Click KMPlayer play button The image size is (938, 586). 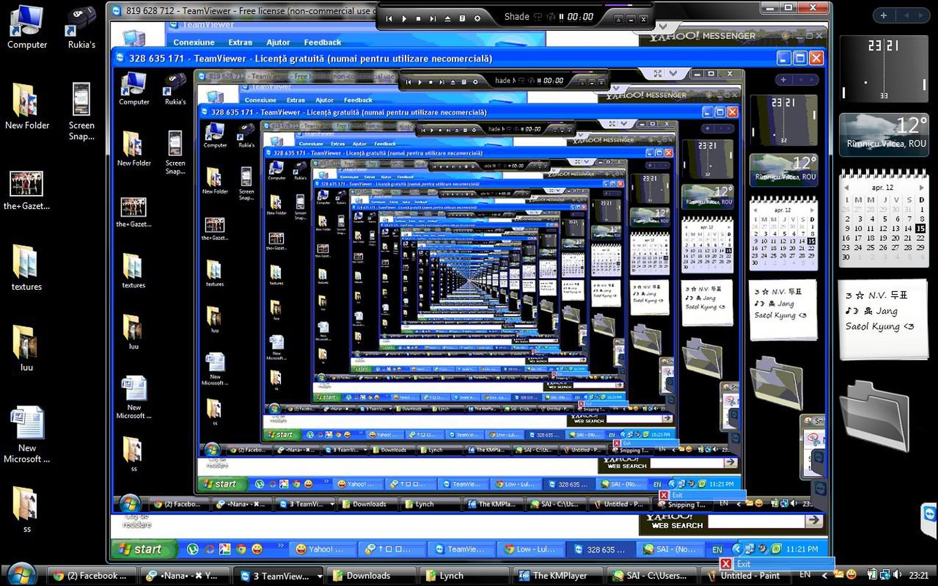click(x=404, y=18)
